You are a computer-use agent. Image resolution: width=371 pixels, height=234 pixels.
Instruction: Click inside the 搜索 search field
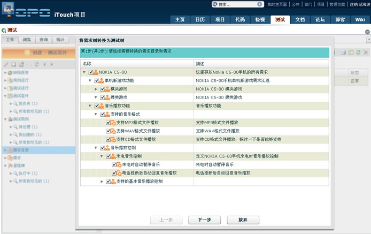237,4
